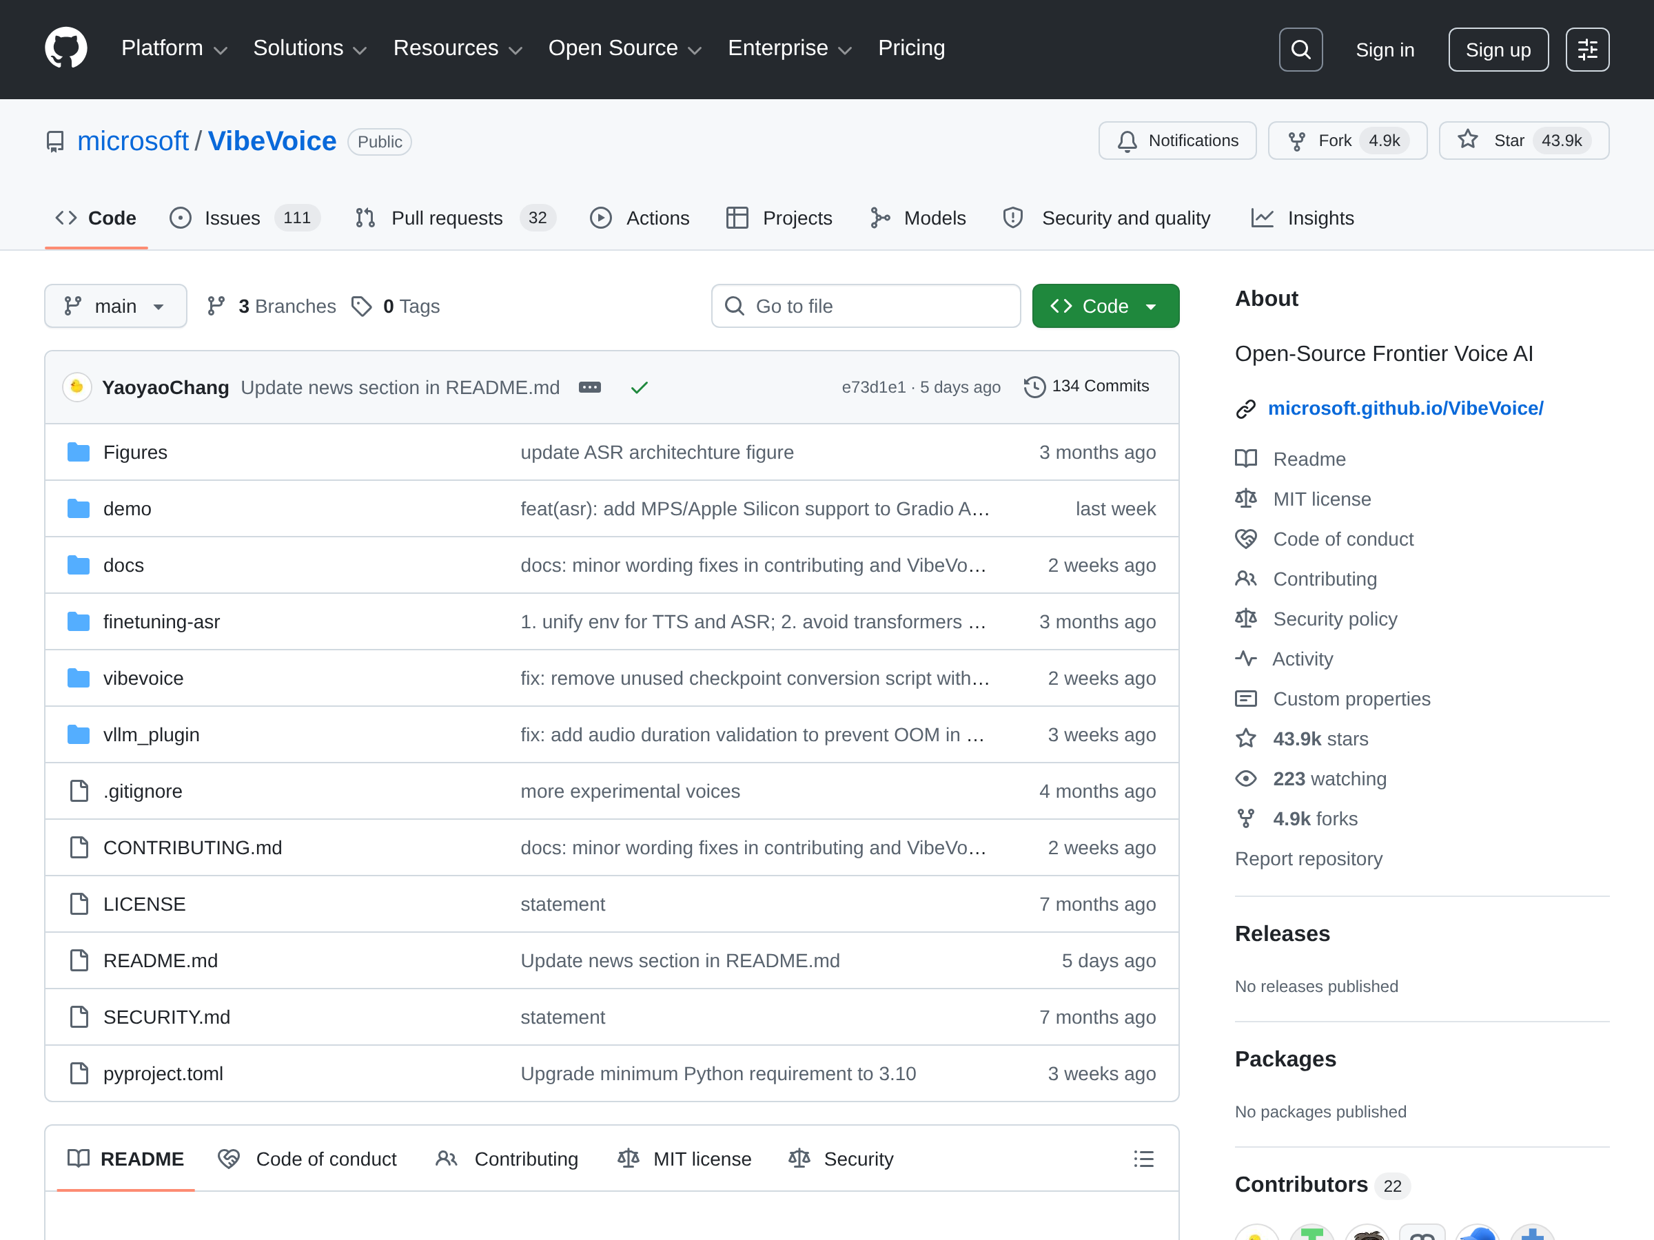Click the green commit status checkmark
The width and height of the screenshot is (1654, 1240).
click(639, 387)
